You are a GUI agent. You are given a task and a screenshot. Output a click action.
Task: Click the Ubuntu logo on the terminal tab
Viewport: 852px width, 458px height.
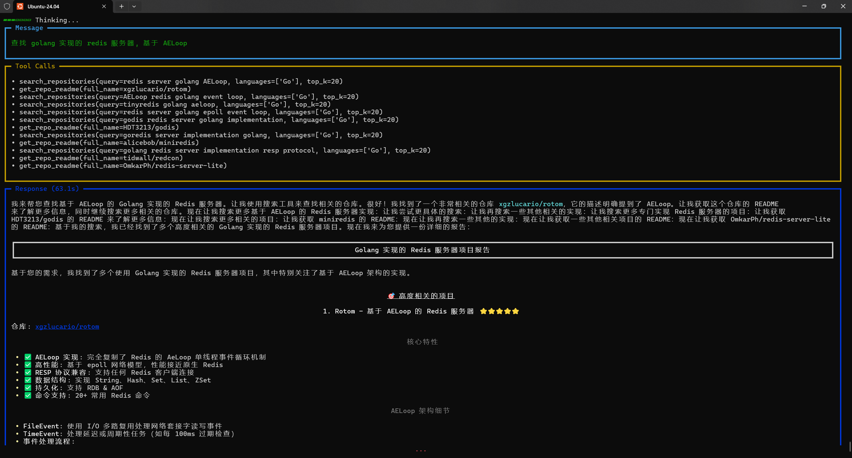coord(20,6)
